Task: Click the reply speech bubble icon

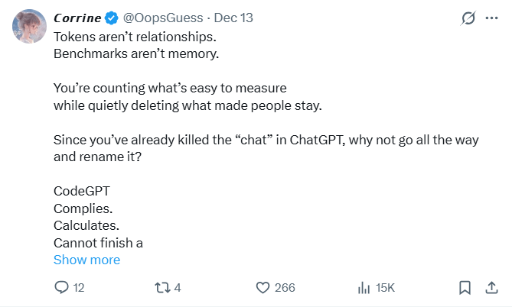Action: (62, 288)
